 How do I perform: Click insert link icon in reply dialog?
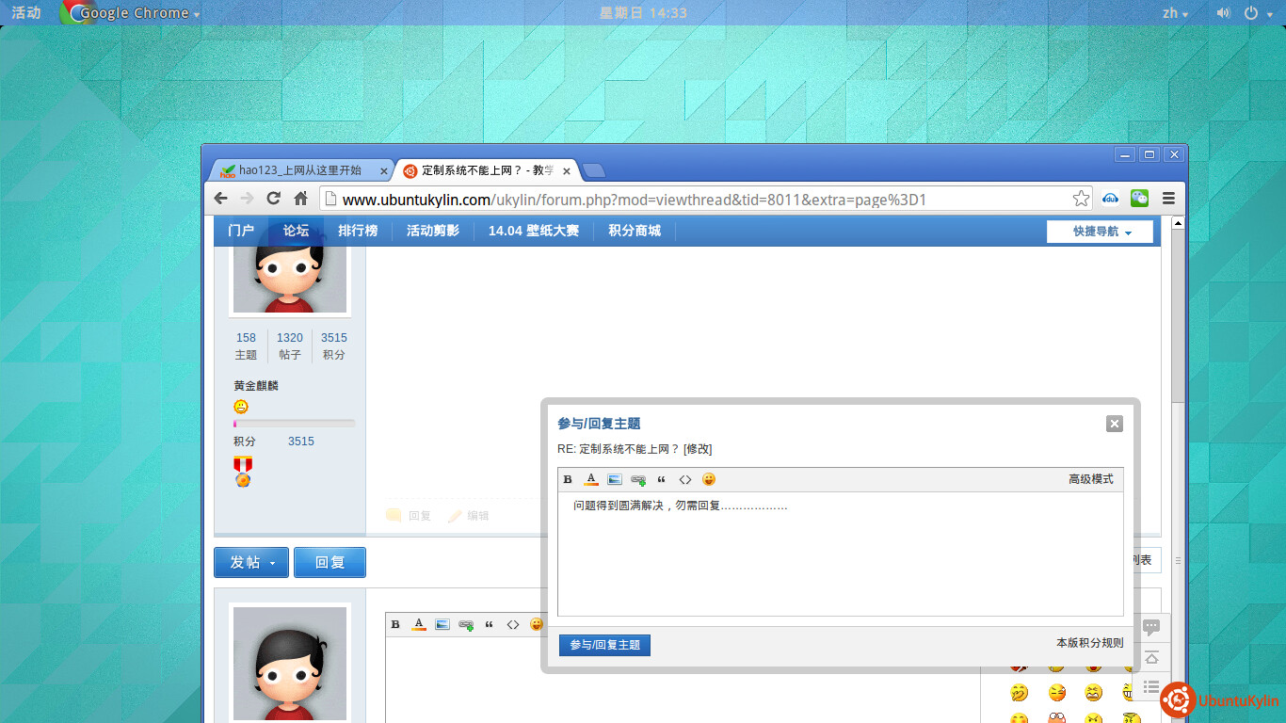pos(638,480)
